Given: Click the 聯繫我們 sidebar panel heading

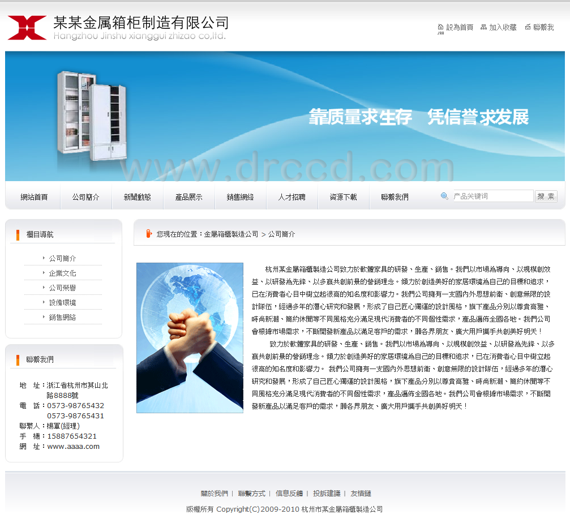Looking at the screenshot, I should coord(40,359).
